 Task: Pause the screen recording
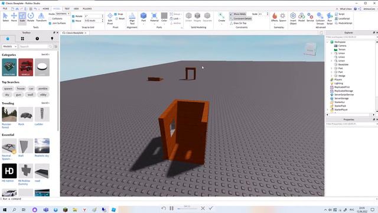point(171,208)
